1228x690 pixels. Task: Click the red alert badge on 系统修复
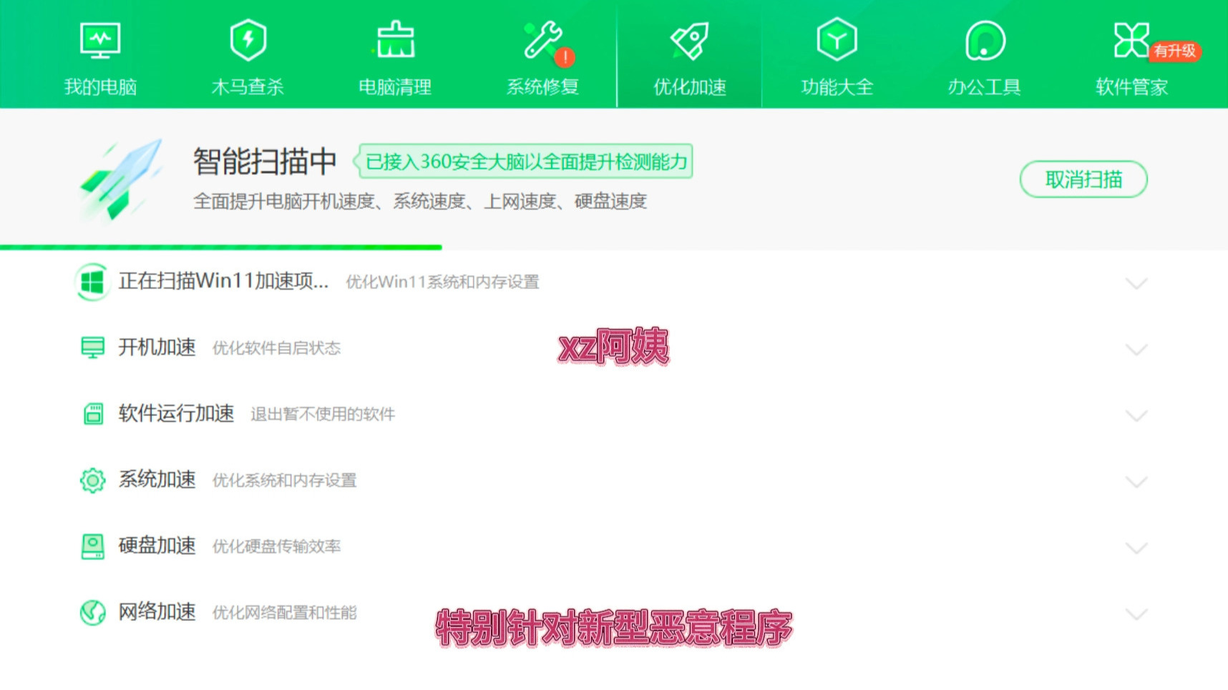[x=565, y=57]
